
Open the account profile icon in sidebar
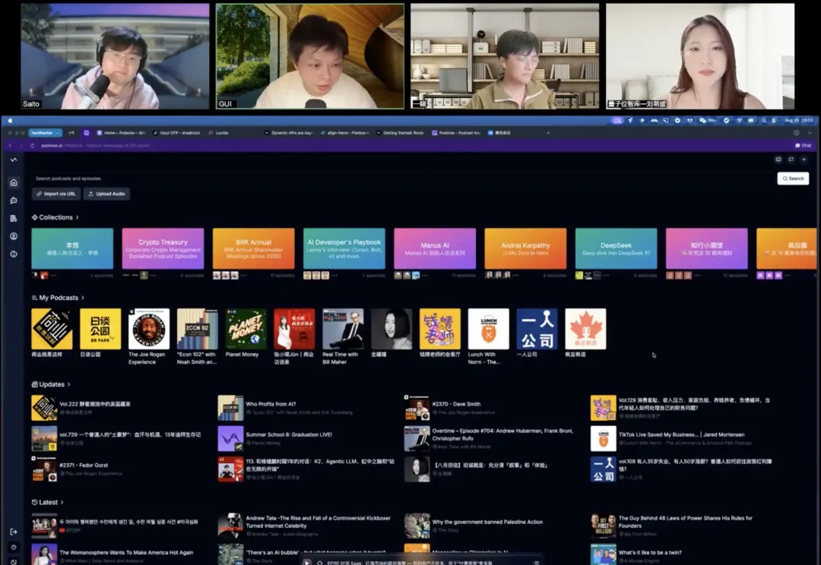tap(13, 235)
